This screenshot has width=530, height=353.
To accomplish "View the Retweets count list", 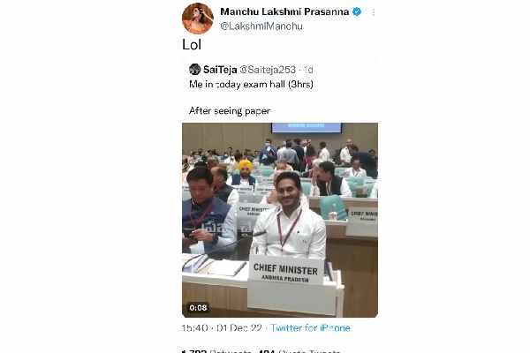I will pos(217,351).
